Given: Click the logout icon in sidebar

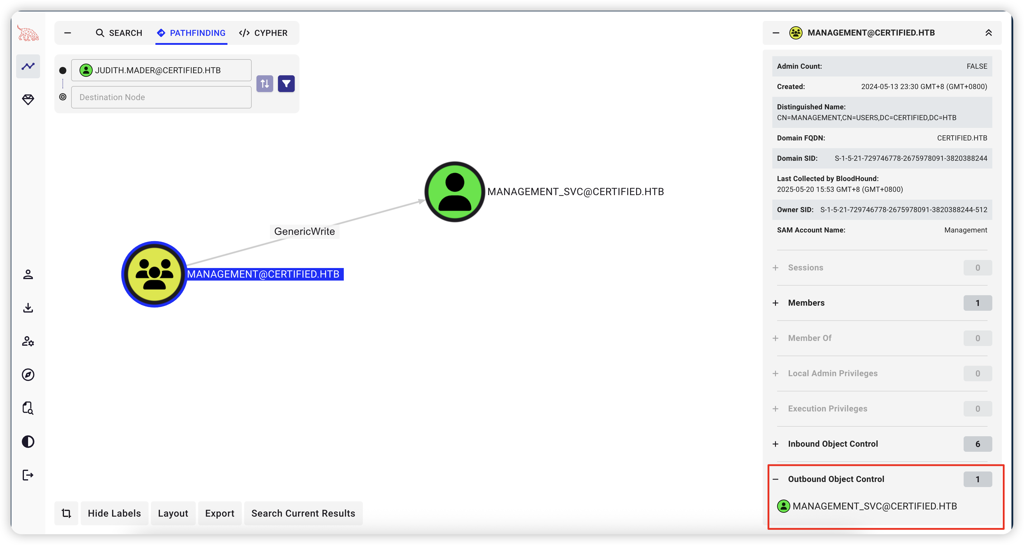Looking at the screenshot, I should 28,475.
